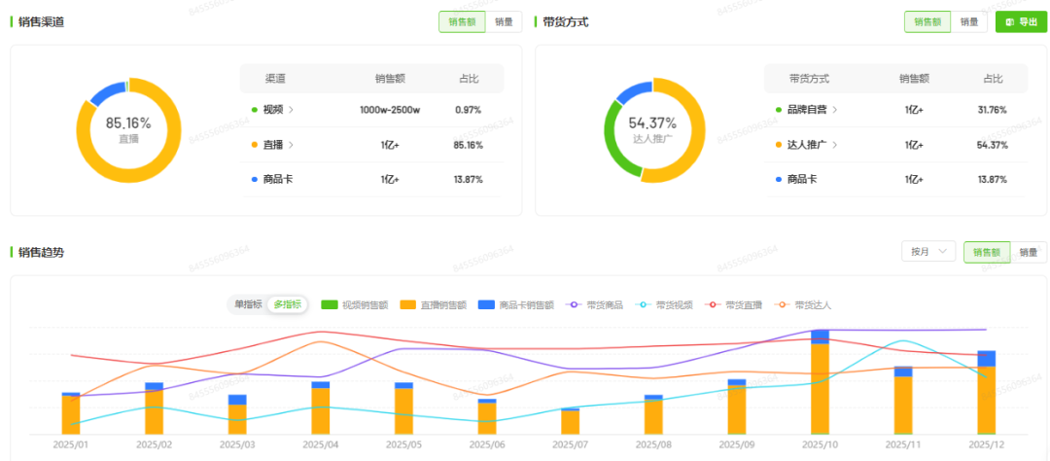Expand the 品牌自营 row chevron

835,110
